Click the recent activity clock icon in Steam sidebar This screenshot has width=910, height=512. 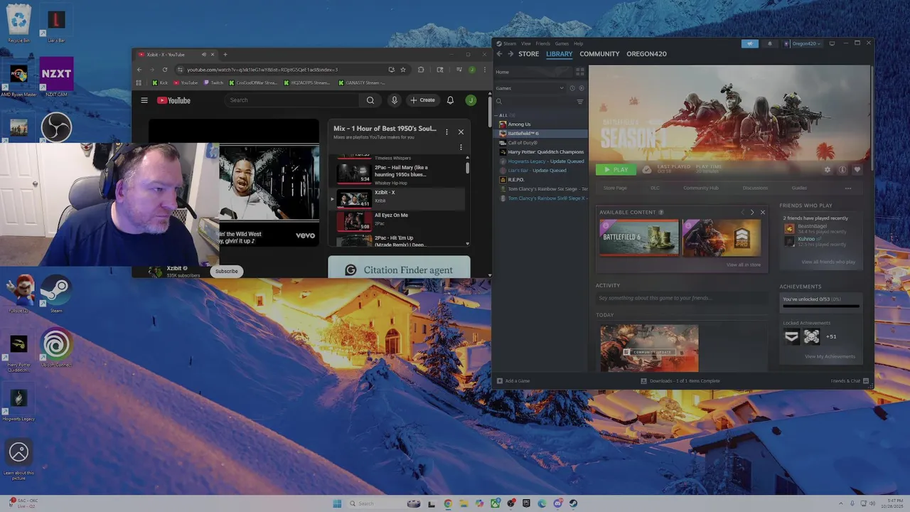click(x=572, y=88)
